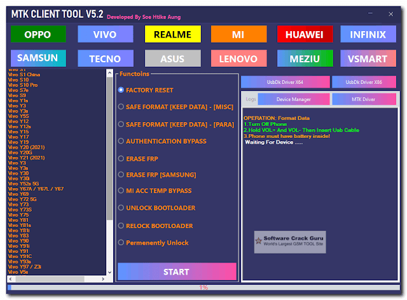Select Vivo S1 China in list
The image size is (407, 300).
pyautogui.click(x=24, y=74)
